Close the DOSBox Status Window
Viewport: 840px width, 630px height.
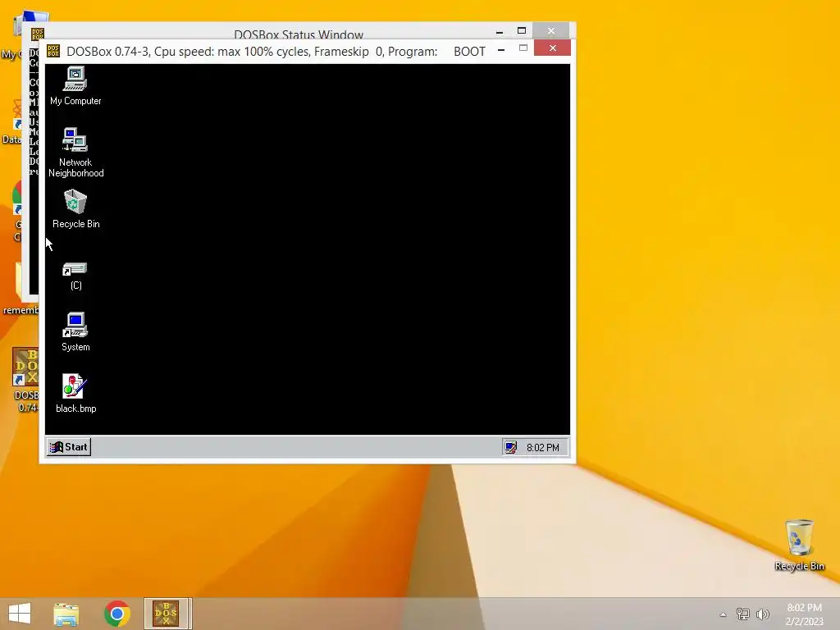550,30
